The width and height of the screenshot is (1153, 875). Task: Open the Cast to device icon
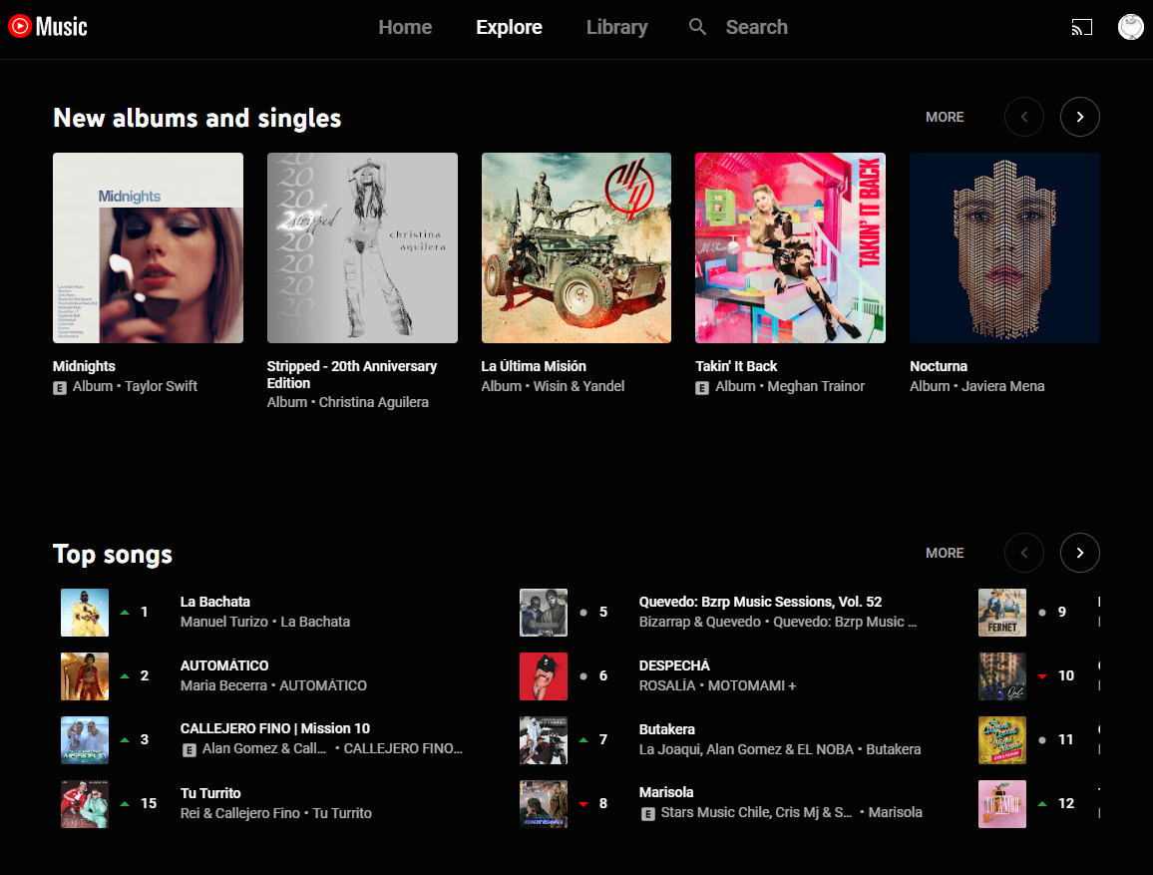1081,27
